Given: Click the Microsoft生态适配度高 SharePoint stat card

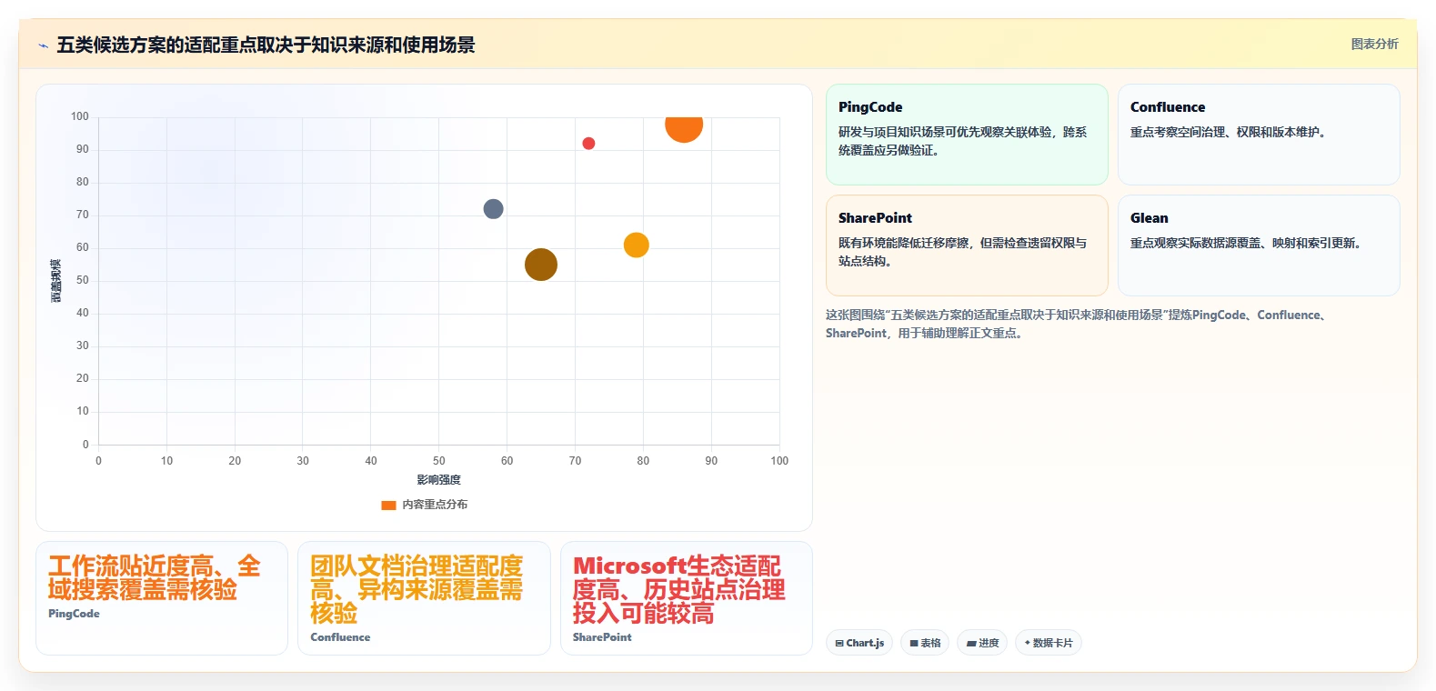Looking at the screenshot, I should (687, 598).
